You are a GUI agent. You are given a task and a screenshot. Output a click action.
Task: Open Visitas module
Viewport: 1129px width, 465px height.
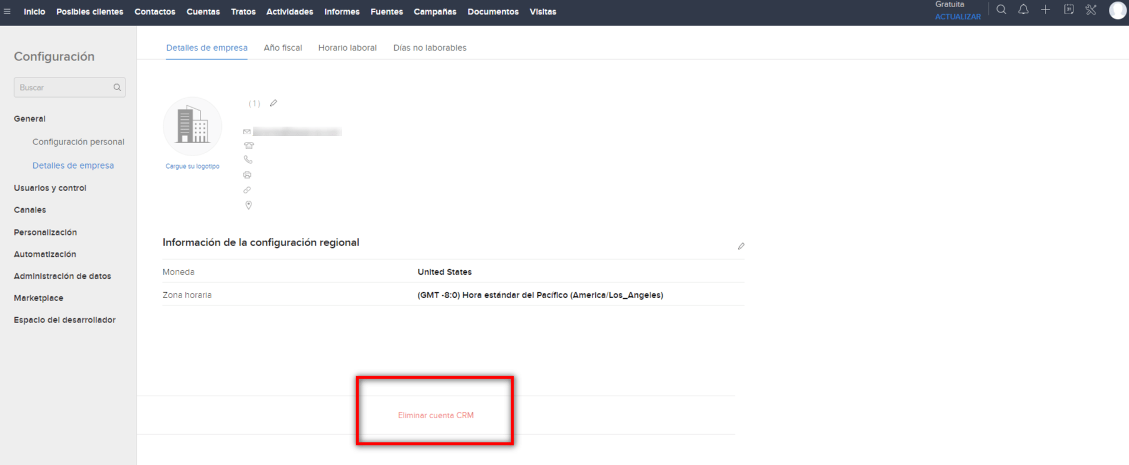[543, 12]
